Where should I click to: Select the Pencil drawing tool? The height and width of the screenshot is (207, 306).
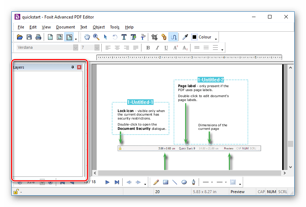pyautogui.click(x=156, y=182)
